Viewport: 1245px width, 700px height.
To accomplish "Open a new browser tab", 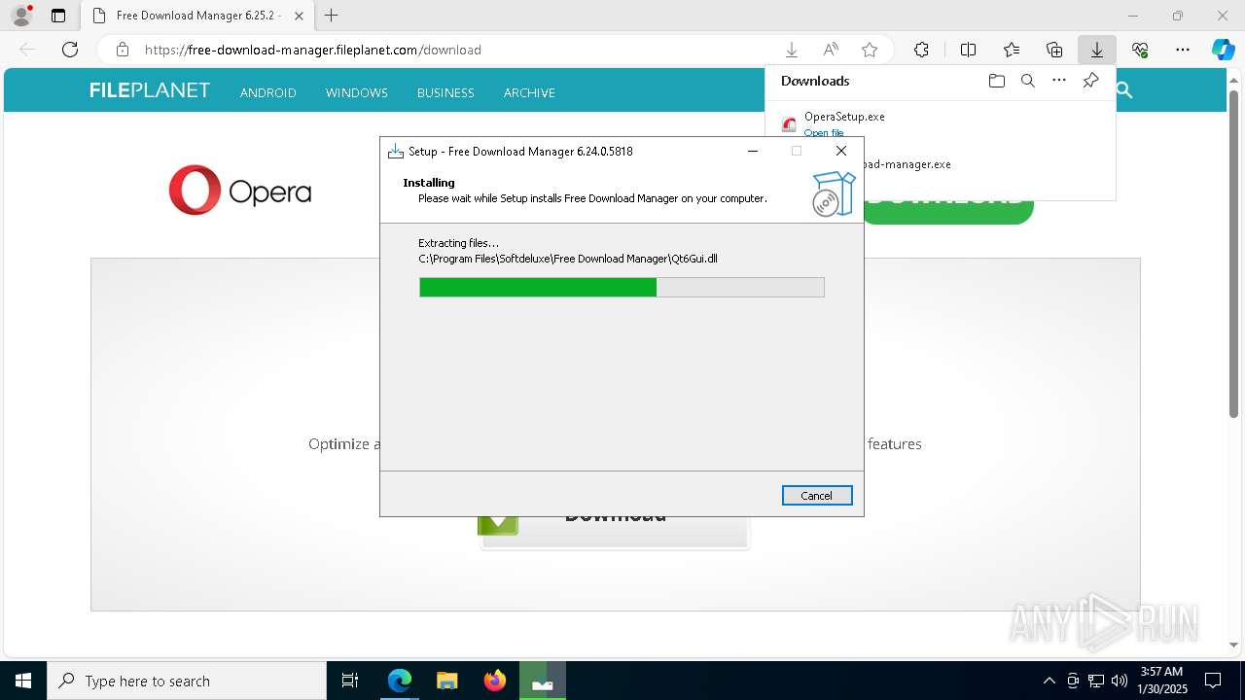I will tap(332, 16).
